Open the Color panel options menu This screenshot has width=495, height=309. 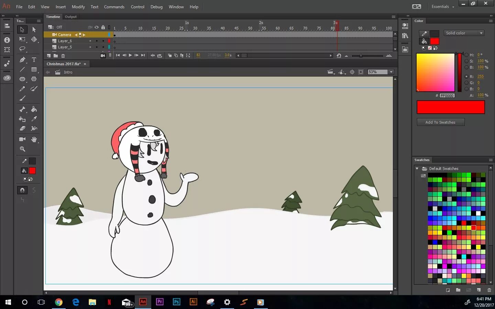tap(491, 21)
